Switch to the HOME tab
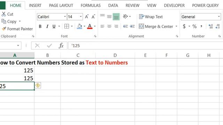The height and width of the screenshot is (125, 223). pyautogui.click(x=16, y=6)
